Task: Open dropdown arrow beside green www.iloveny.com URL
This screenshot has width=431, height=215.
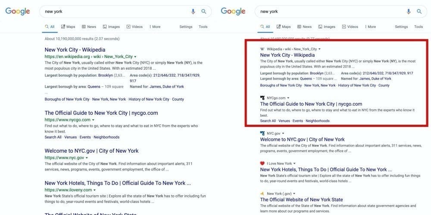Action: [x=94, y=190]
